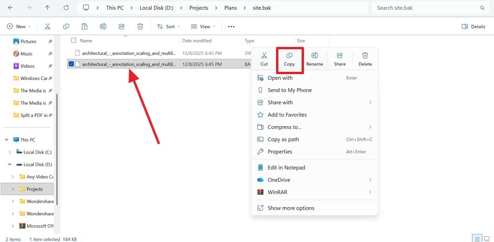Select the first architectural file row
494x242 pixels.
coord(159,53)
